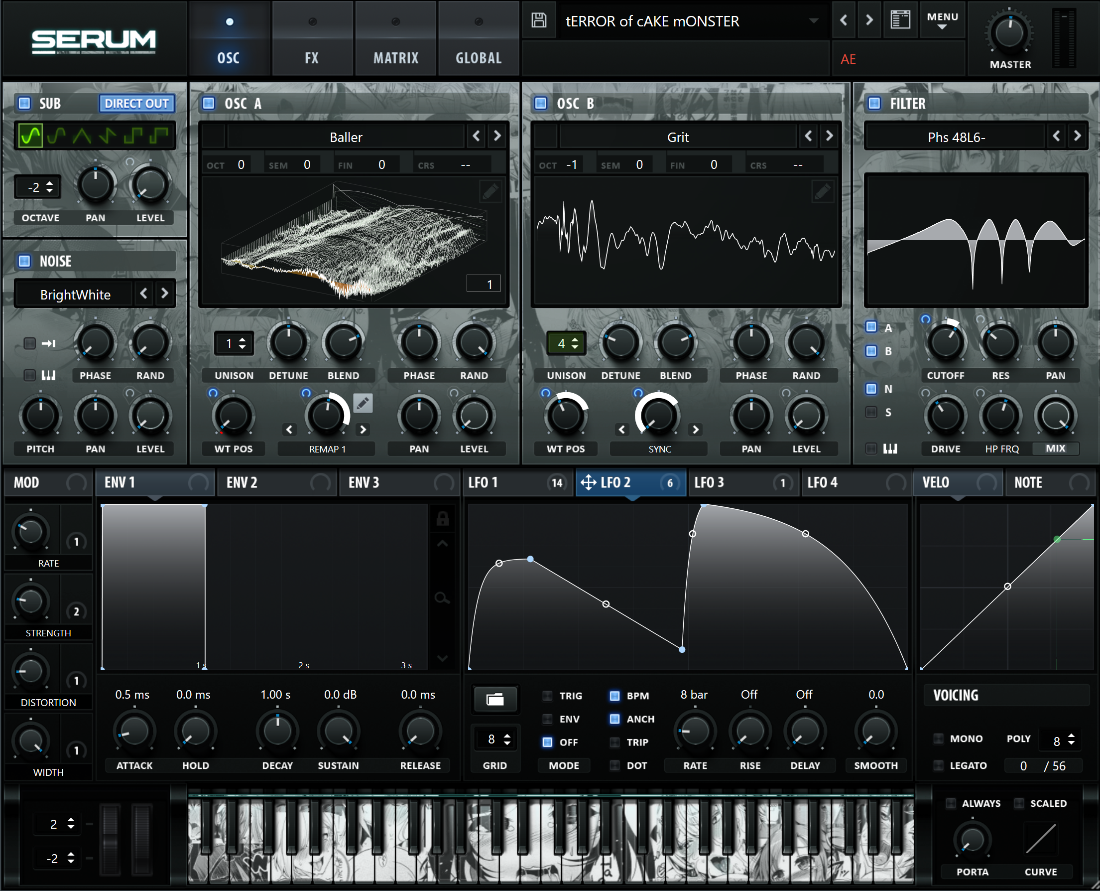Open the BrightWhite noise selector
Image resolution: width=1100 pixels, height=891 pixels.
tap(75, 294)
